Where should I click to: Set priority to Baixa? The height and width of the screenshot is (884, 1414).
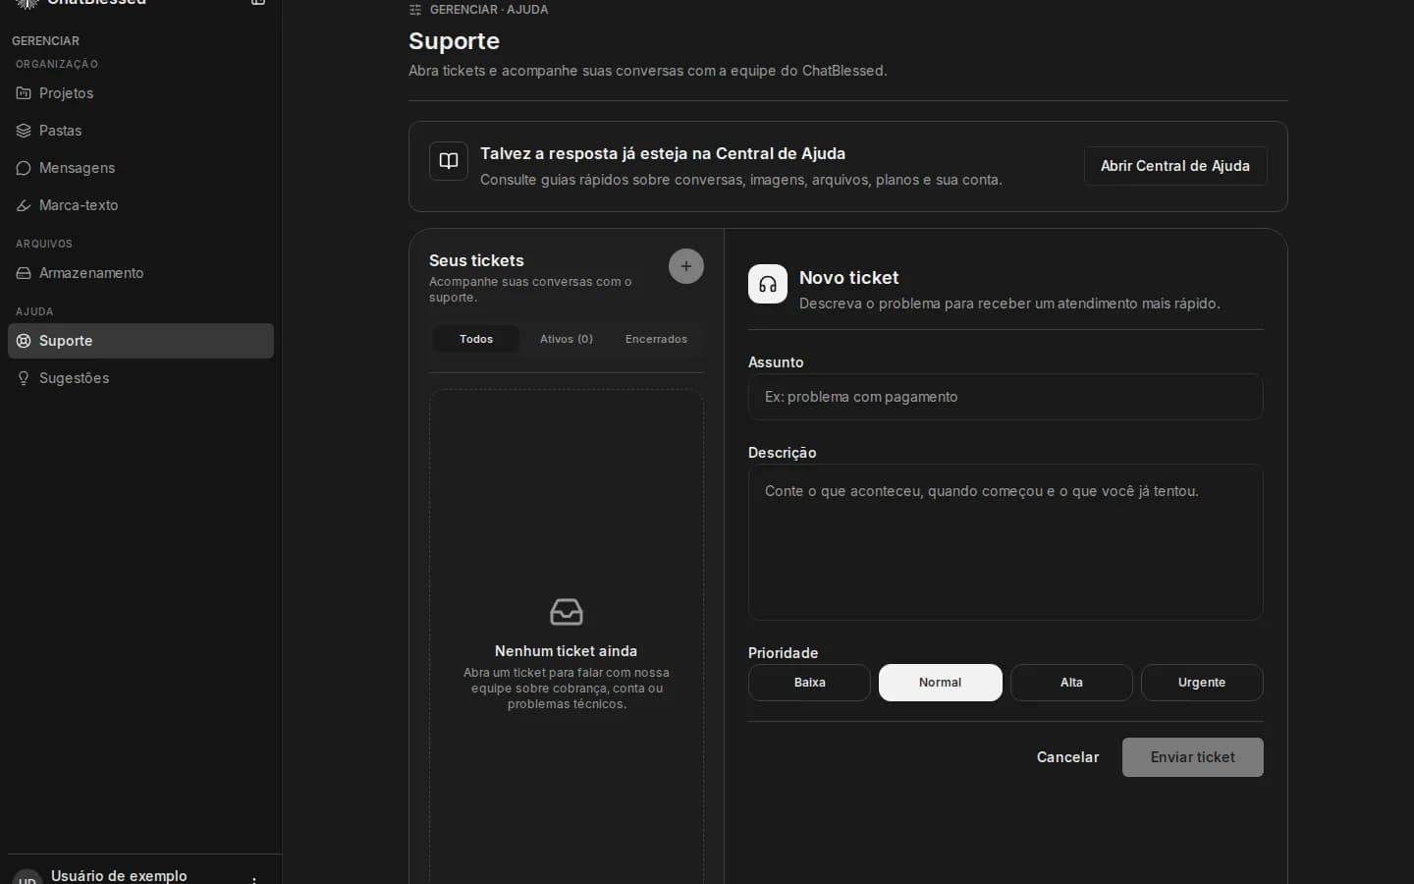pos(809,683)
